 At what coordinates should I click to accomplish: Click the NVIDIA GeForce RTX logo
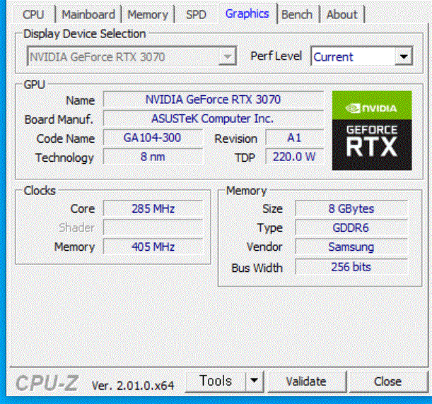click(x=372, y=131)
